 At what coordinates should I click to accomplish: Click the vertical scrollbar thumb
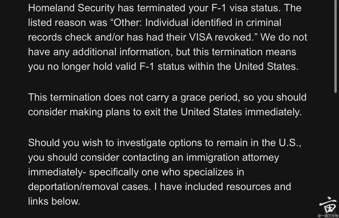(x=335, y=46)
